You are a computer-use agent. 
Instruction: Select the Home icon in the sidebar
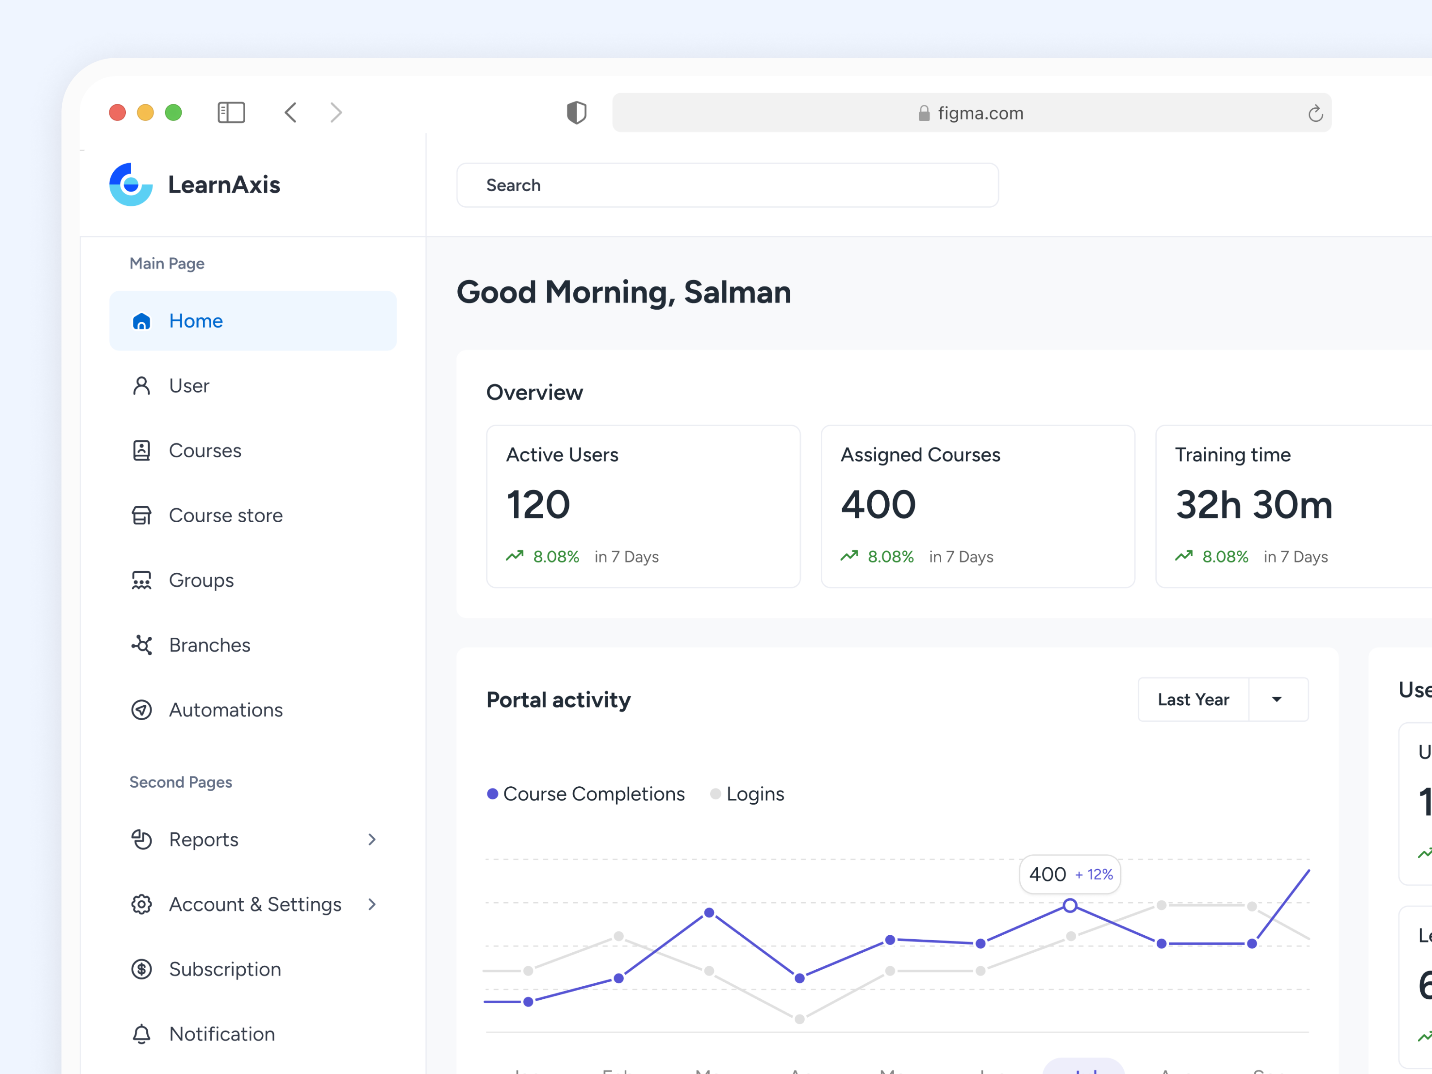click(x=141, y=320)
